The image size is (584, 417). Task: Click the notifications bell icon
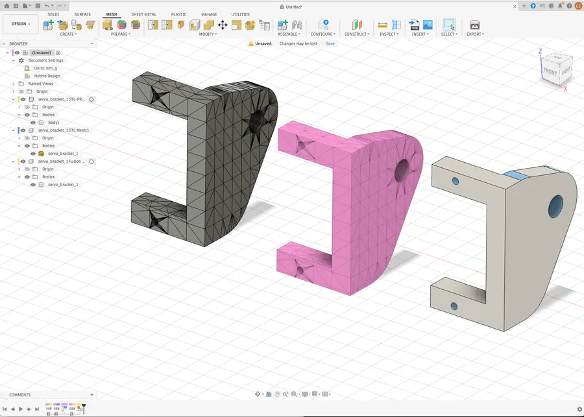tap(560, 6)
